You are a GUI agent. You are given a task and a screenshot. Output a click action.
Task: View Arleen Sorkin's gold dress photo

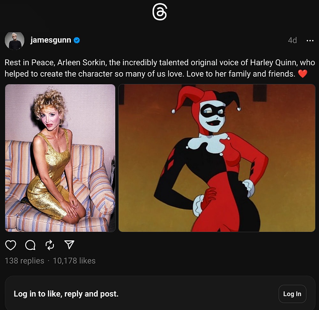tap(60, 158)
